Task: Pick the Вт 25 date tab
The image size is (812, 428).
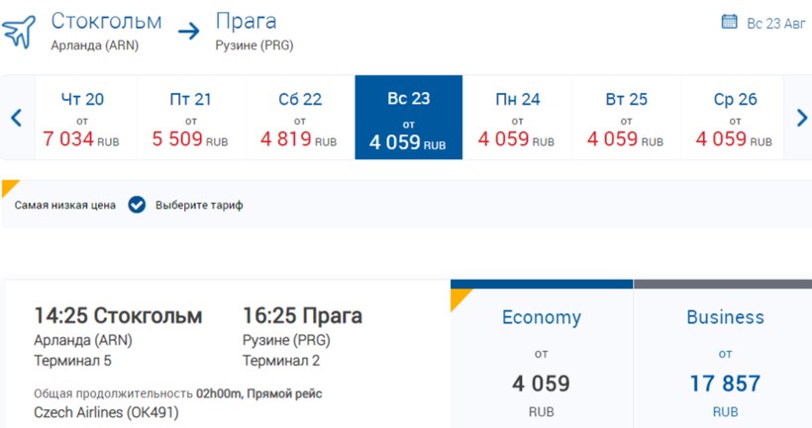Action: [x=626, y=118]
